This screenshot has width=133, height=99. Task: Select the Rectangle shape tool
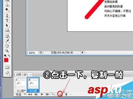click(x=7, y=30)
